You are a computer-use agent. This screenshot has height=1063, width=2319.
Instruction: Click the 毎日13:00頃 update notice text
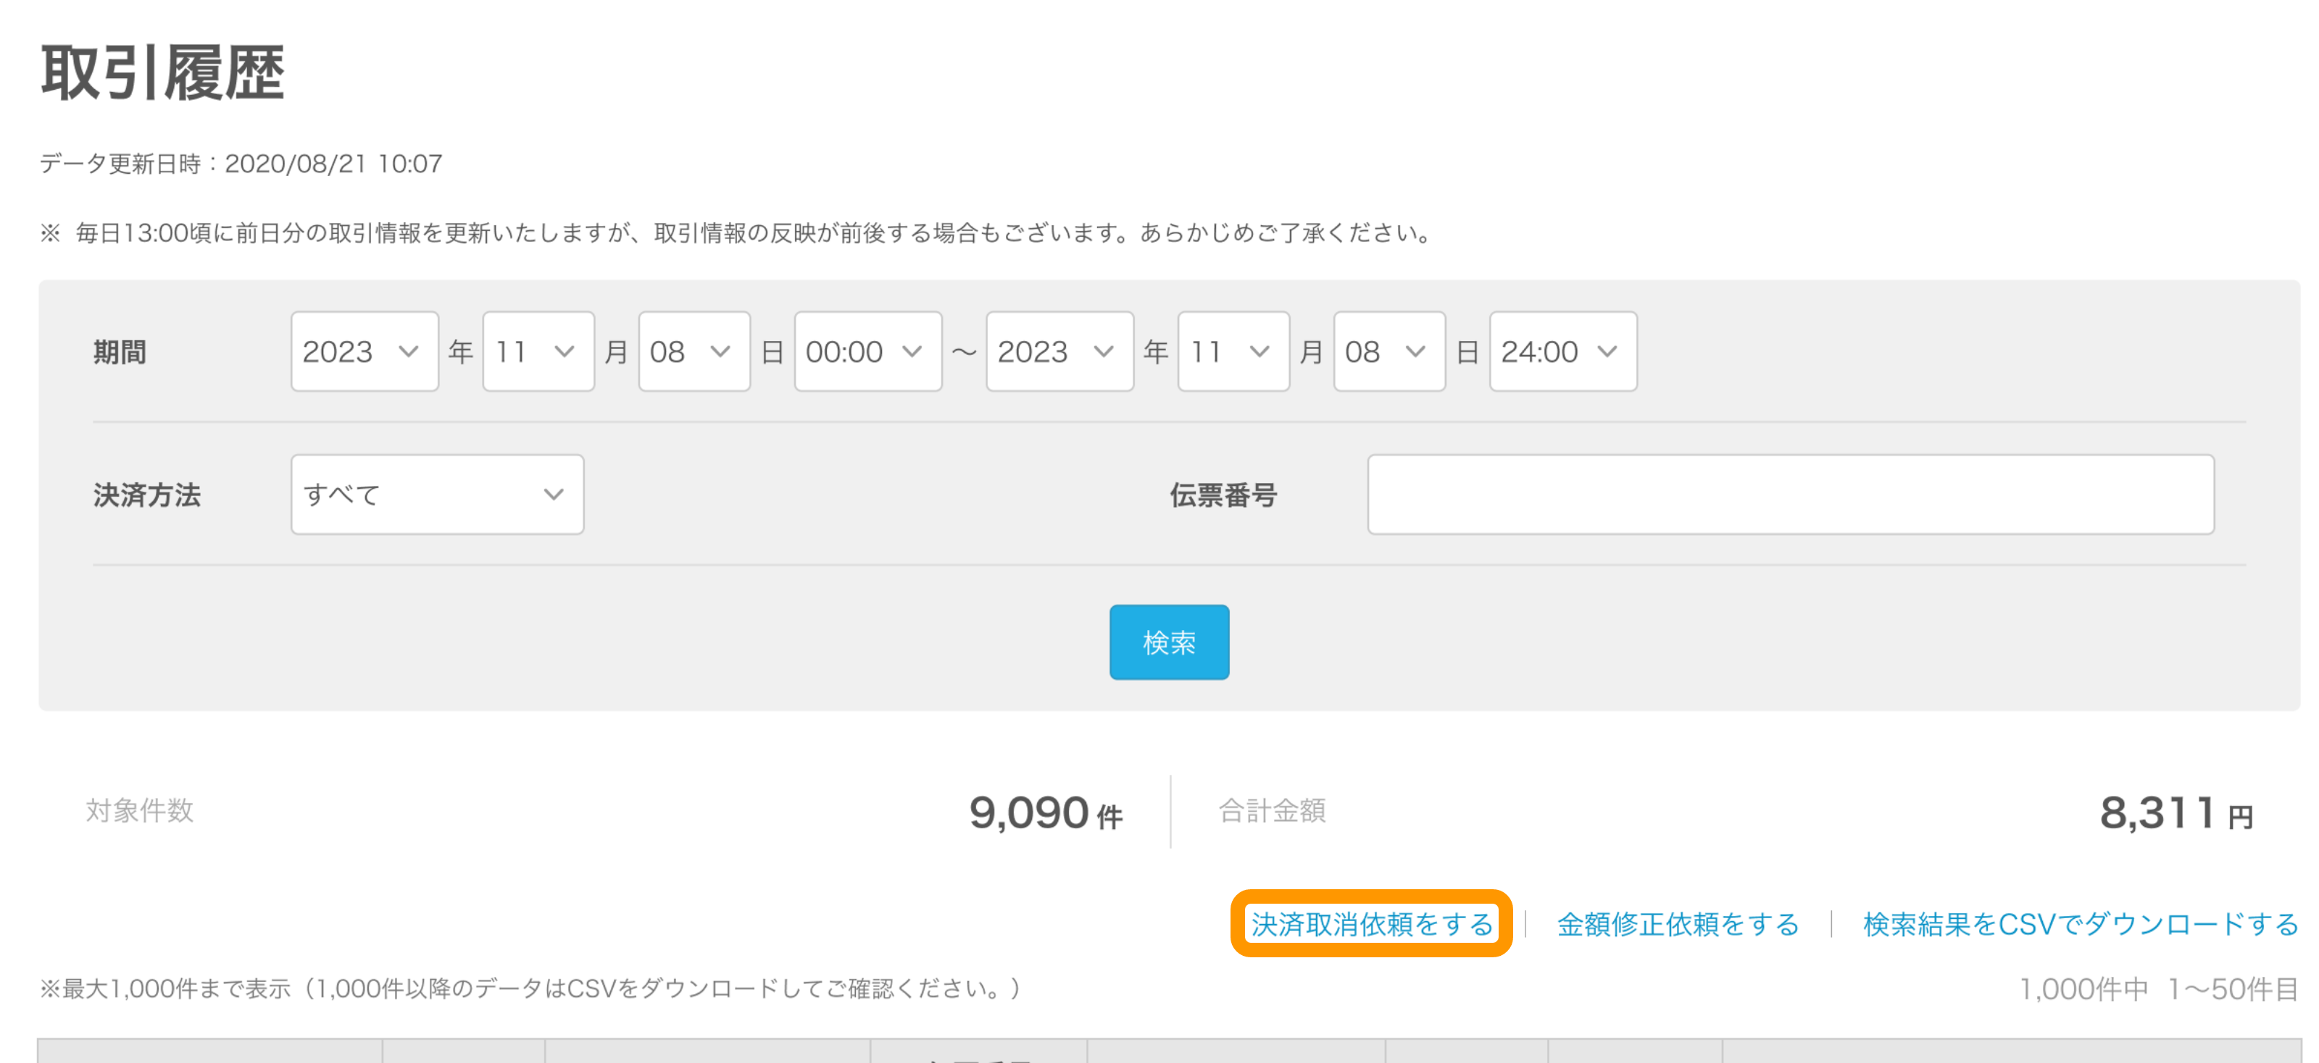pyautogui.click(x=736, y=234)
